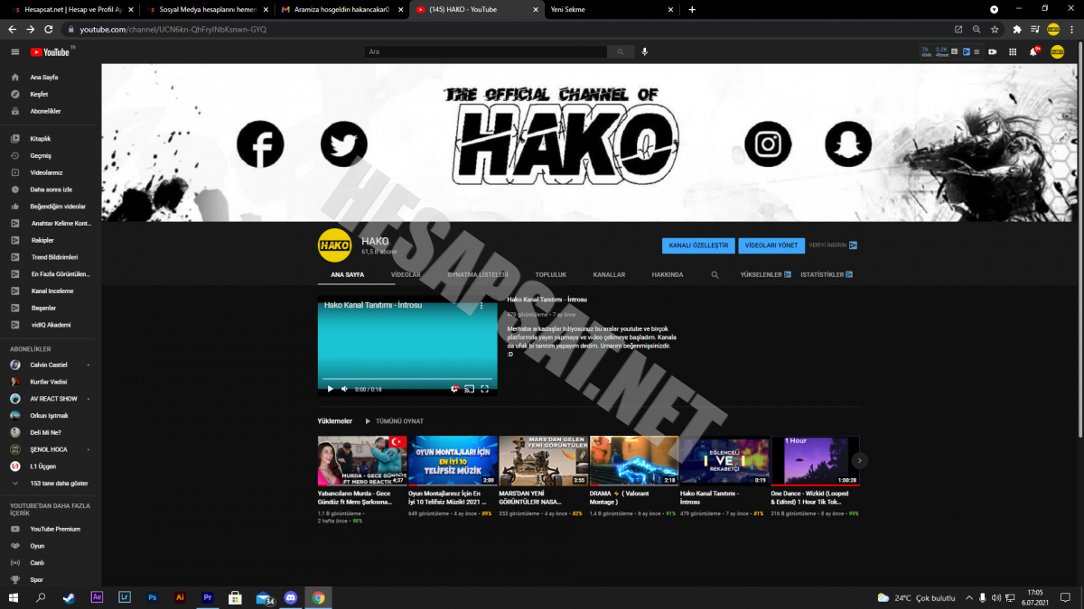This screenshot has width=1084, height=609.
Task: Open vidIQ Kanal İnceleme
Action: click(52, 291)
